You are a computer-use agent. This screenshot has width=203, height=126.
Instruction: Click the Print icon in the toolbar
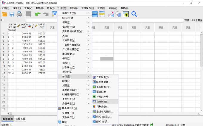pyautogui.click(x=19, y=14)
